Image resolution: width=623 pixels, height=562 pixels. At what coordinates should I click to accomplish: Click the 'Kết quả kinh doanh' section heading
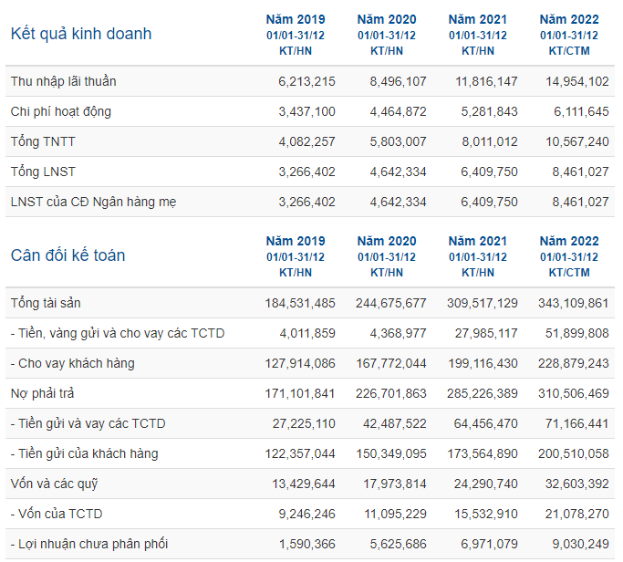[81, 34]
